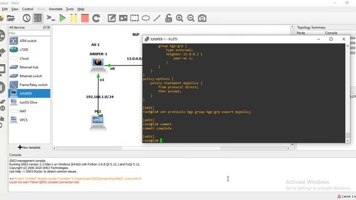Open the Edit menu
356x200 pixels.
[x=5, y=9]
